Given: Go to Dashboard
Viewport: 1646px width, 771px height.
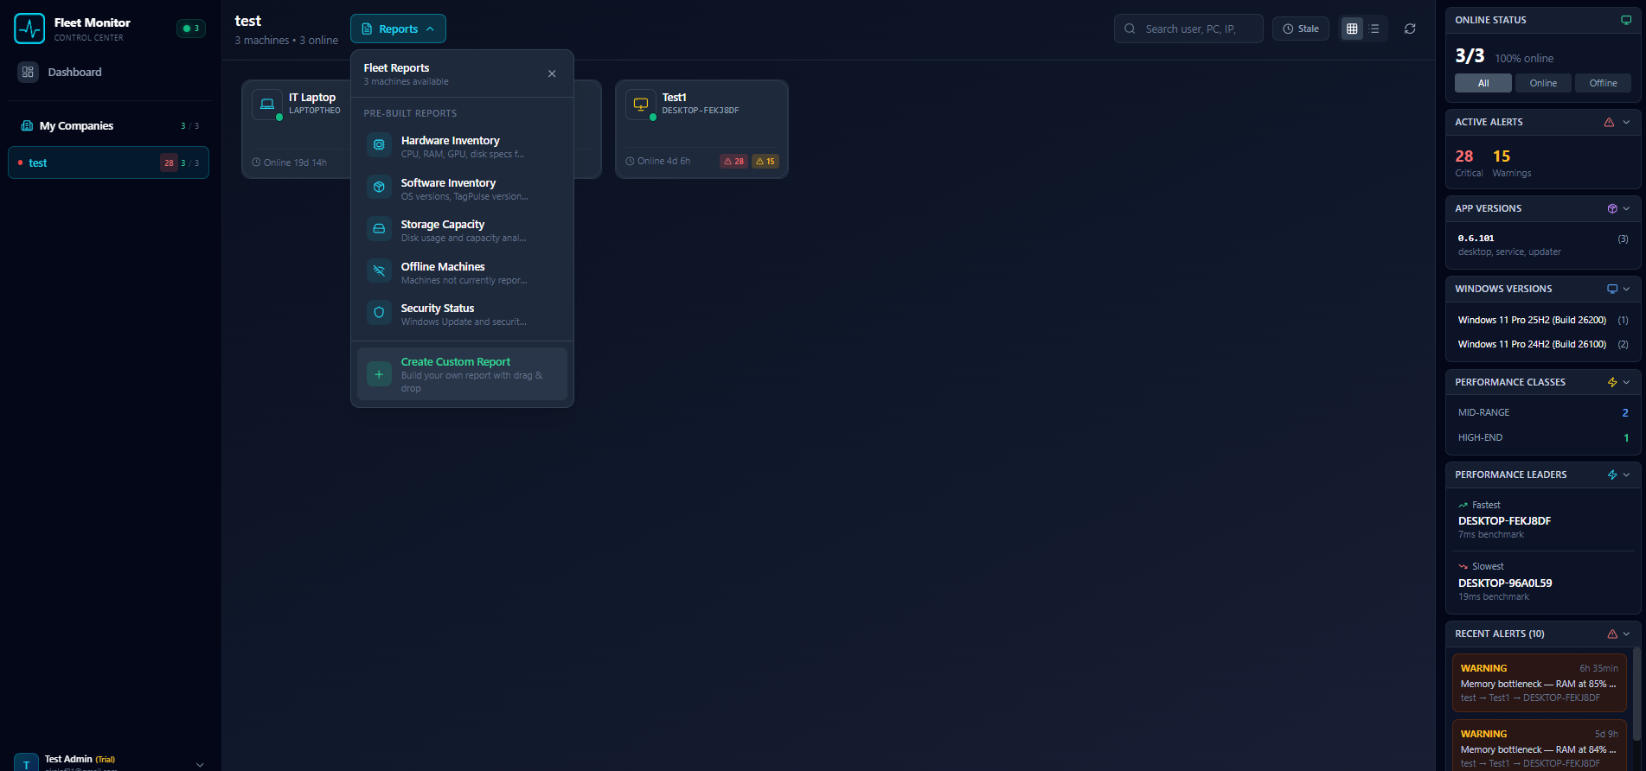Looking at the screenshot, I should point(108,73).
